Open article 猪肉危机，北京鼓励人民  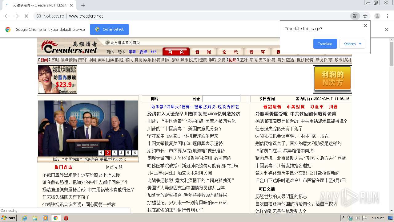click(300, 158)
